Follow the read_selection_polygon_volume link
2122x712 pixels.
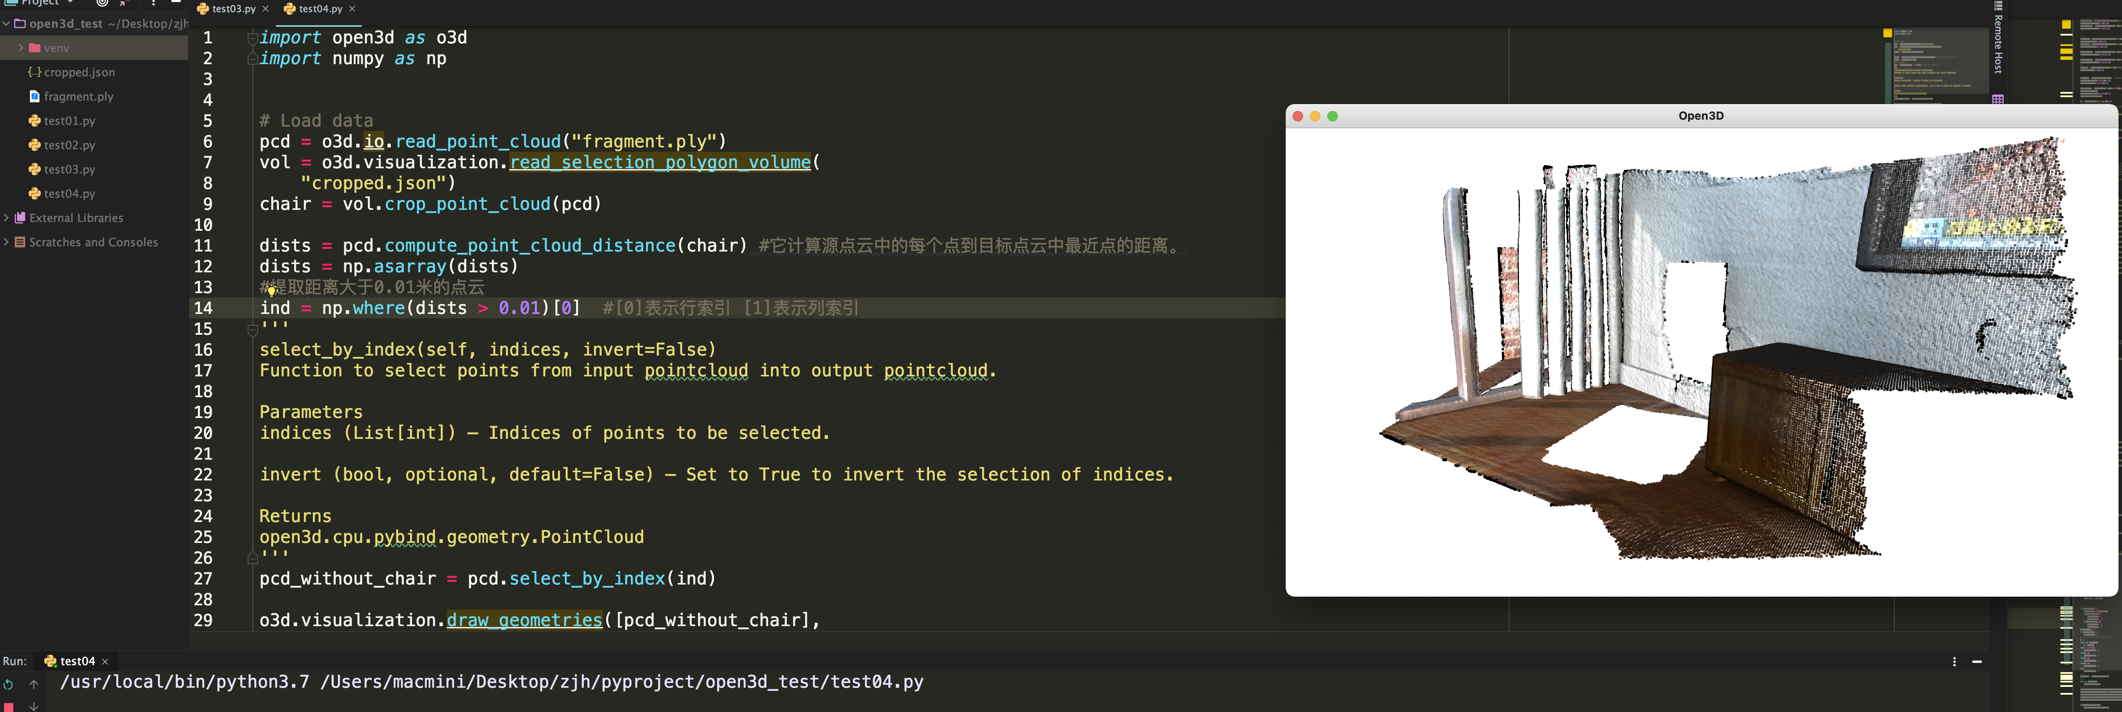coord(660,162)
